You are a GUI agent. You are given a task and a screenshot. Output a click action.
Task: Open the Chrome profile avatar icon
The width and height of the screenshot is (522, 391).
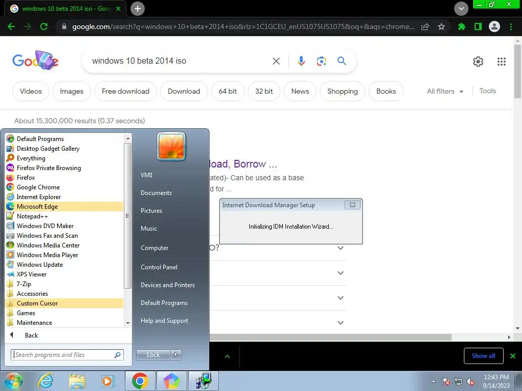(x=494, y=26)
